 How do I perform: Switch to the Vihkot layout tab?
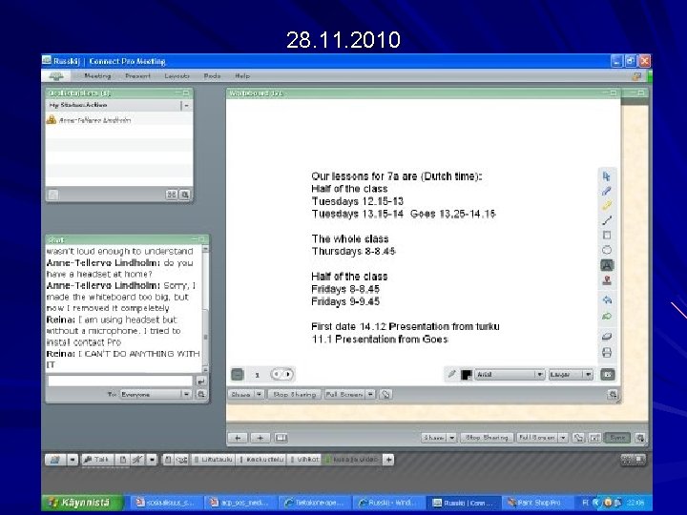tap(304, 460)
